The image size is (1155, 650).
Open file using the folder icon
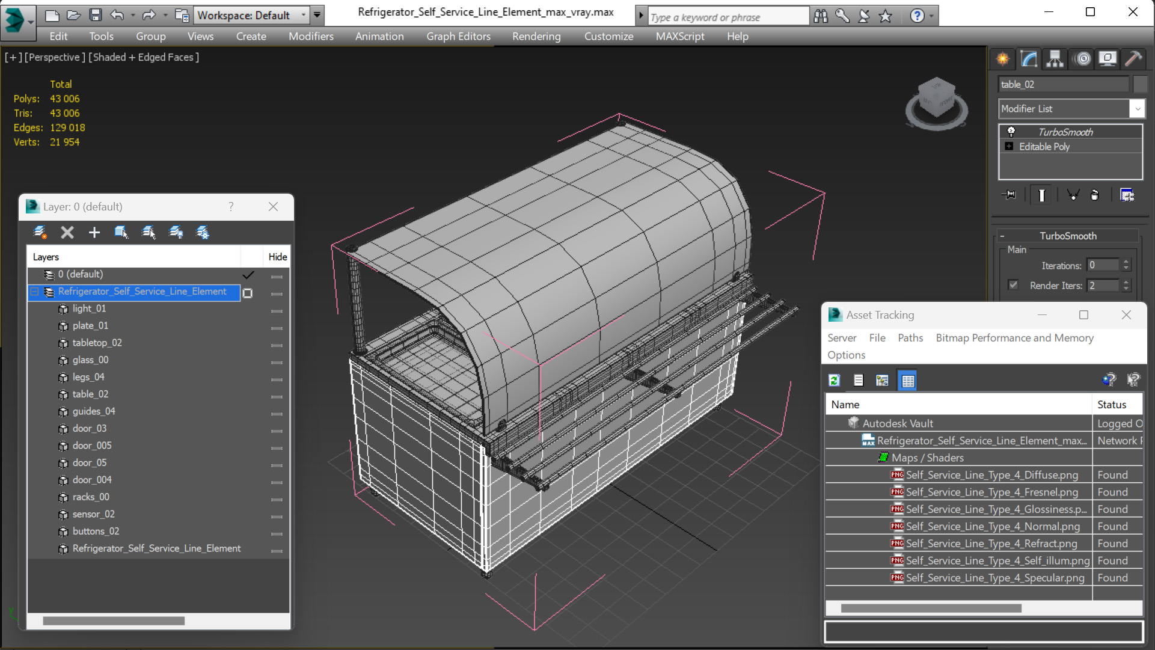point(74,15)
